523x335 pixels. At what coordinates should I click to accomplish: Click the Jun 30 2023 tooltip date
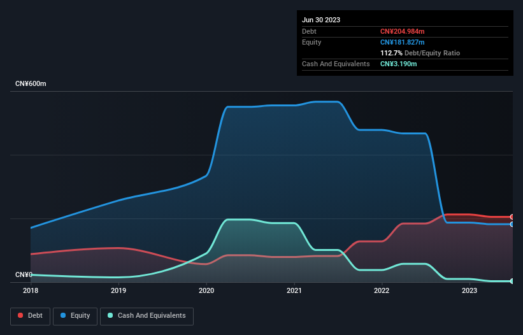pyautogui.click(x=321, y=20)
